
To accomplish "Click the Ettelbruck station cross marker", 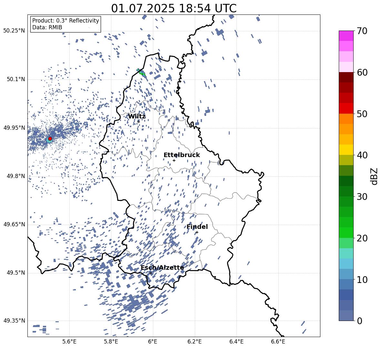I will (x=174, y=160).
